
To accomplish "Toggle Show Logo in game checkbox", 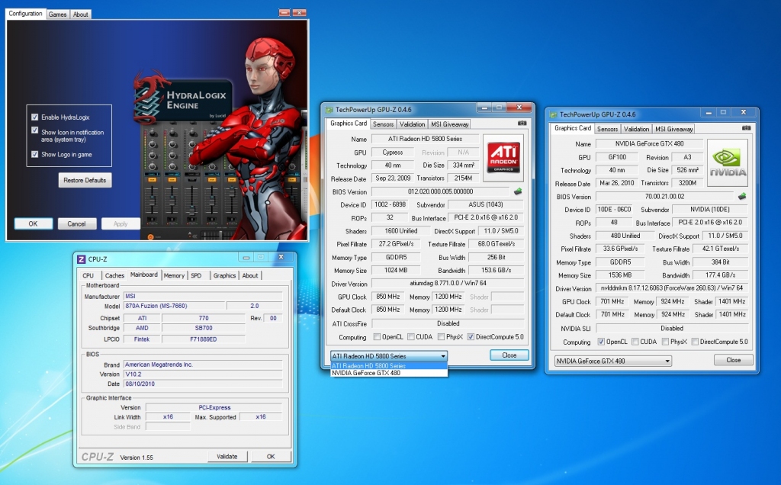I will pos(35,154).
